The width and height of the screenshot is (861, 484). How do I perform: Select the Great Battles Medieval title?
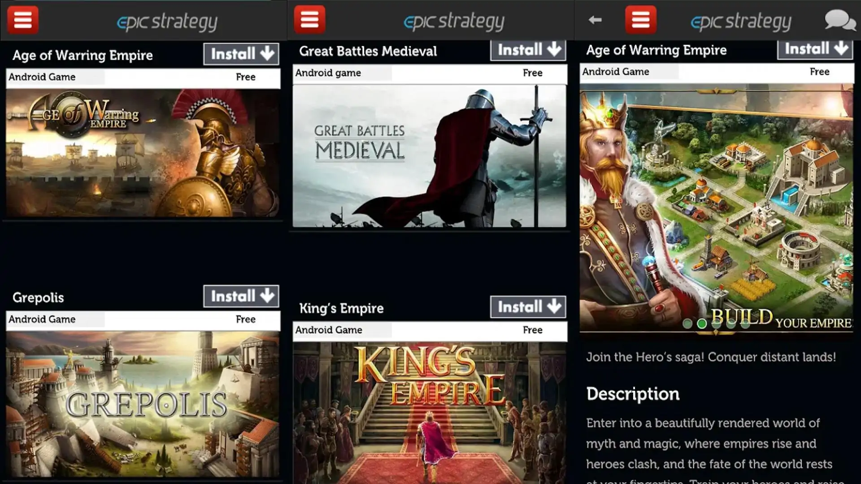coord(368,51)
